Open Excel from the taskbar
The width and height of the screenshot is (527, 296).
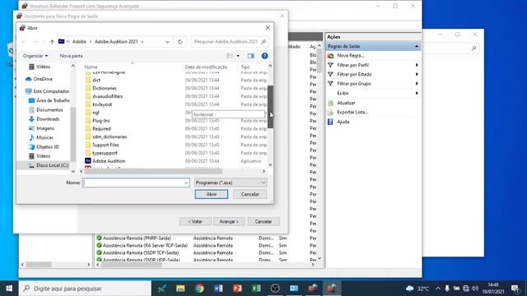click(256, 289)
